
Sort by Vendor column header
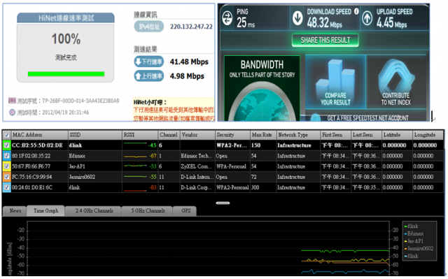197,135
